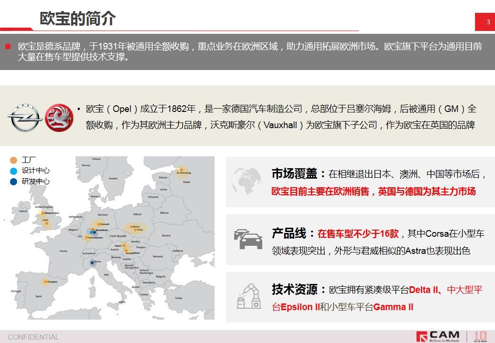Select the dotted globe icon beside 市场覆盖
This screenshot has height=343, width=495.
(247, 181)
